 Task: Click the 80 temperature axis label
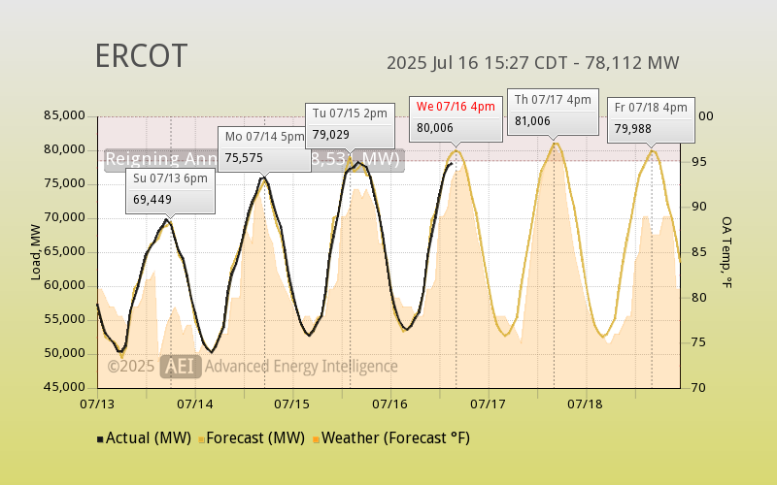pos(699,298)
